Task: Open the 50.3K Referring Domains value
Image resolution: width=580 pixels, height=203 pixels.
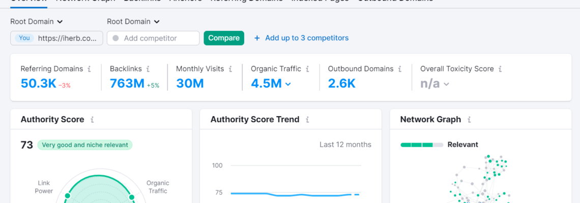Action: tap(39, 83)
